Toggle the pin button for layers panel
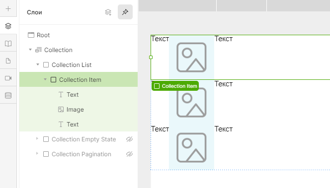330x188 pixels. (x=125, y=12)
